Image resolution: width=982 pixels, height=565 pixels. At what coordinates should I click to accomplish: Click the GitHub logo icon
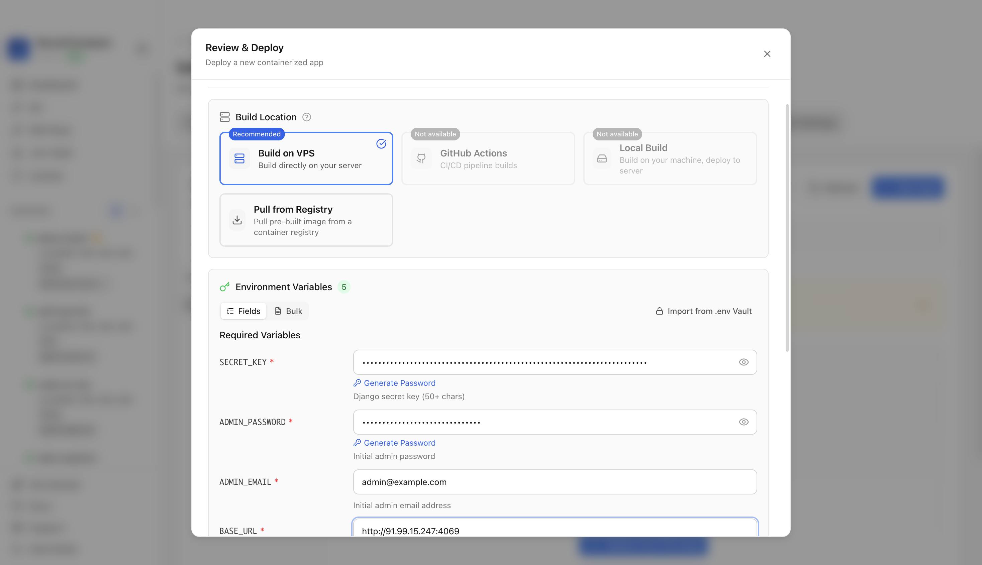421,159
